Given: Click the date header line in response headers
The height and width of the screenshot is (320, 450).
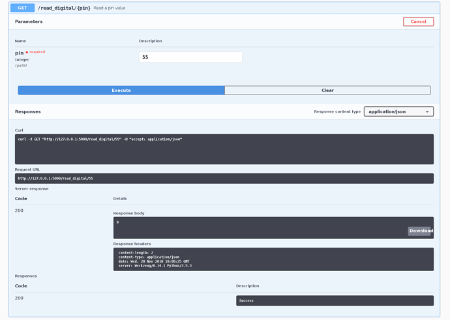Looking at the screenshot, I should [x=154, y=261].
